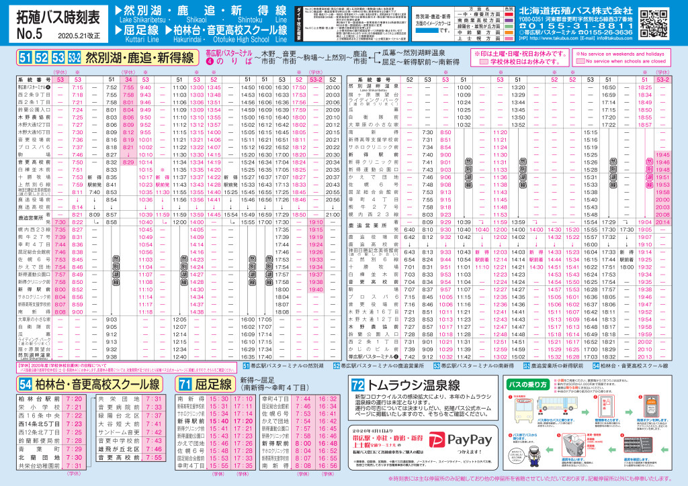Click the 拓殖バス時刻表 No.5 title
This screenshot has height=486, width=688.
(58, 24)
